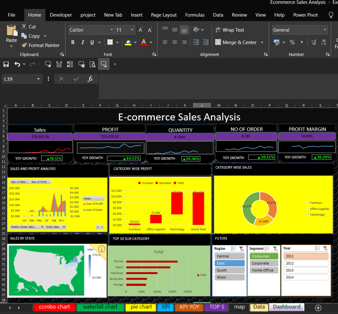Toggle multi-select in Segment slicer
Screen dimensions: 338x314
pos(267,248)
